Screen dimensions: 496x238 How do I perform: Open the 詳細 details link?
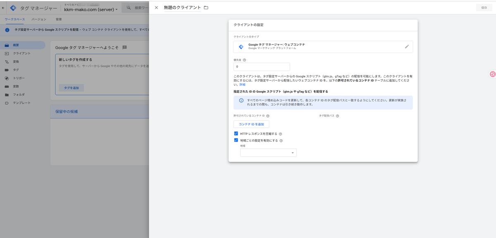pyautogui.click(x=242, y=84)
